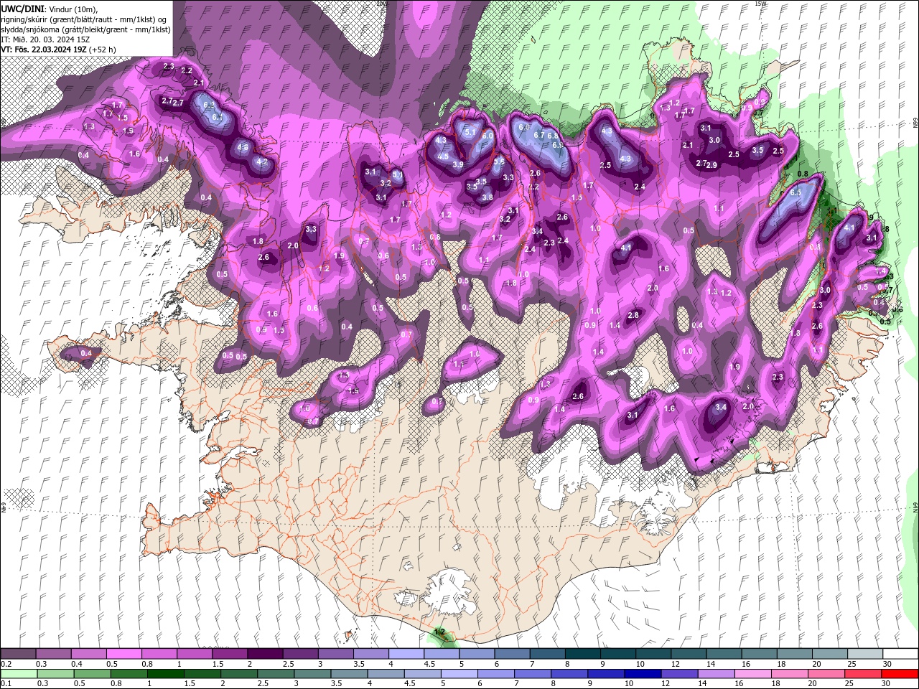Click the '0.2' label on upper scale

[x=6, y=664]
